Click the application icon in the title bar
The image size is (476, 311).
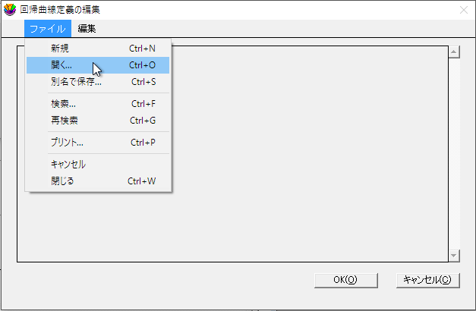[x=10, y=10]
